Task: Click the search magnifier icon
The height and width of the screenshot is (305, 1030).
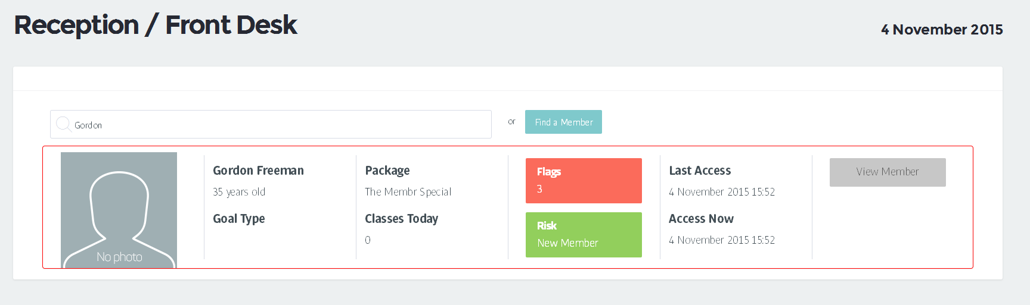Action: (63, 124)
